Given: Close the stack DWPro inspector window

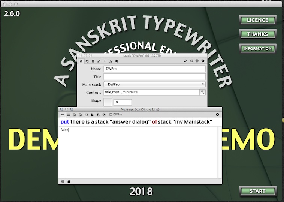Looking at the screenshot, I should [81, 55].
